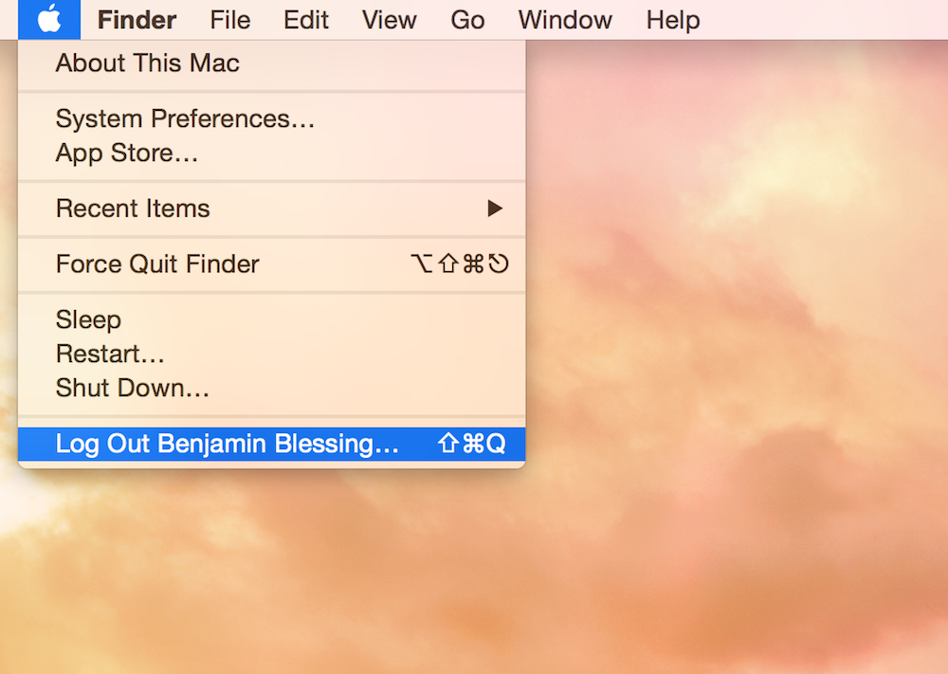This screenshot has height=674, width=948.
Task: Open the View menu
Action: point(390,20)
